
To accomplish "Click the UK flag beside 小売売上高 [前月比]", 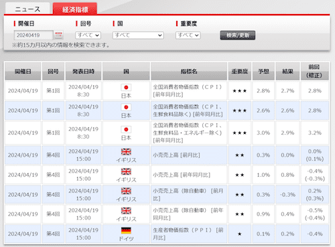I will pyautogui.click(x=126, y=152).
